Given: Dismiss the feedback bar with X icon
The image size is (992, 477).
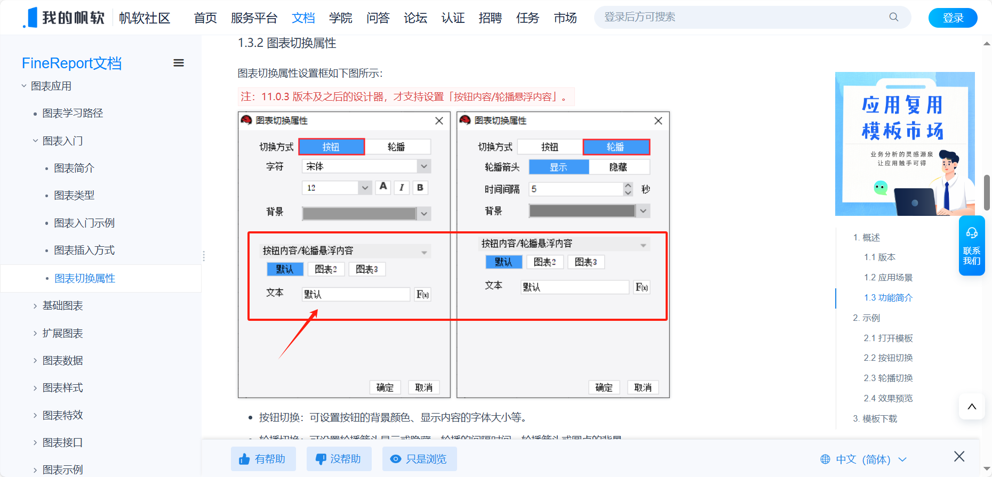Looking at the screenshot, I should pos(959,457).
